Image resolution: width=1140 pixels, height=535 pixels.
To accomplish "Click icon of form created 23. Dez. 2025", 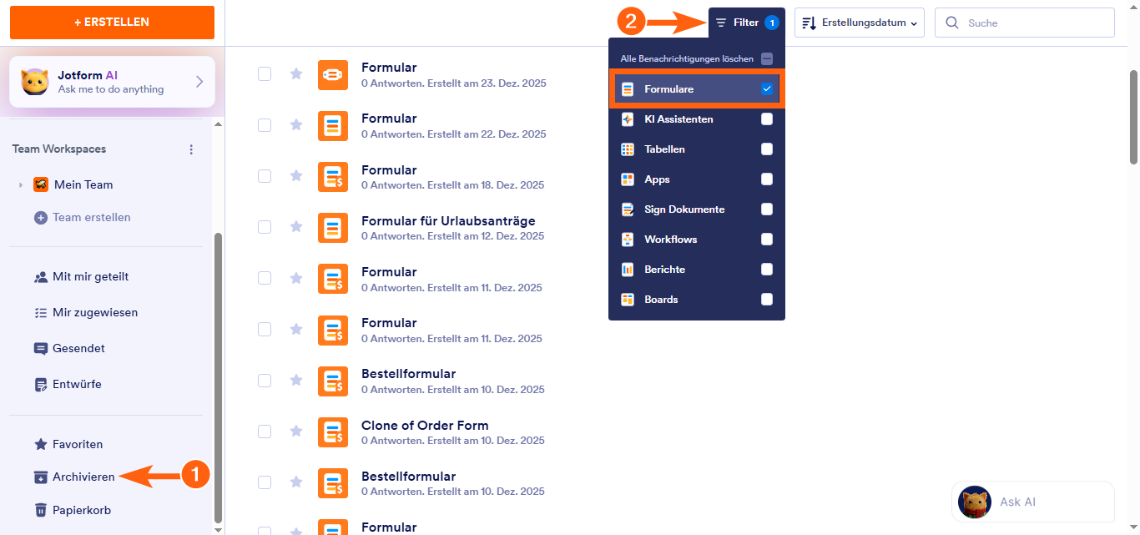I will (333, 75).
